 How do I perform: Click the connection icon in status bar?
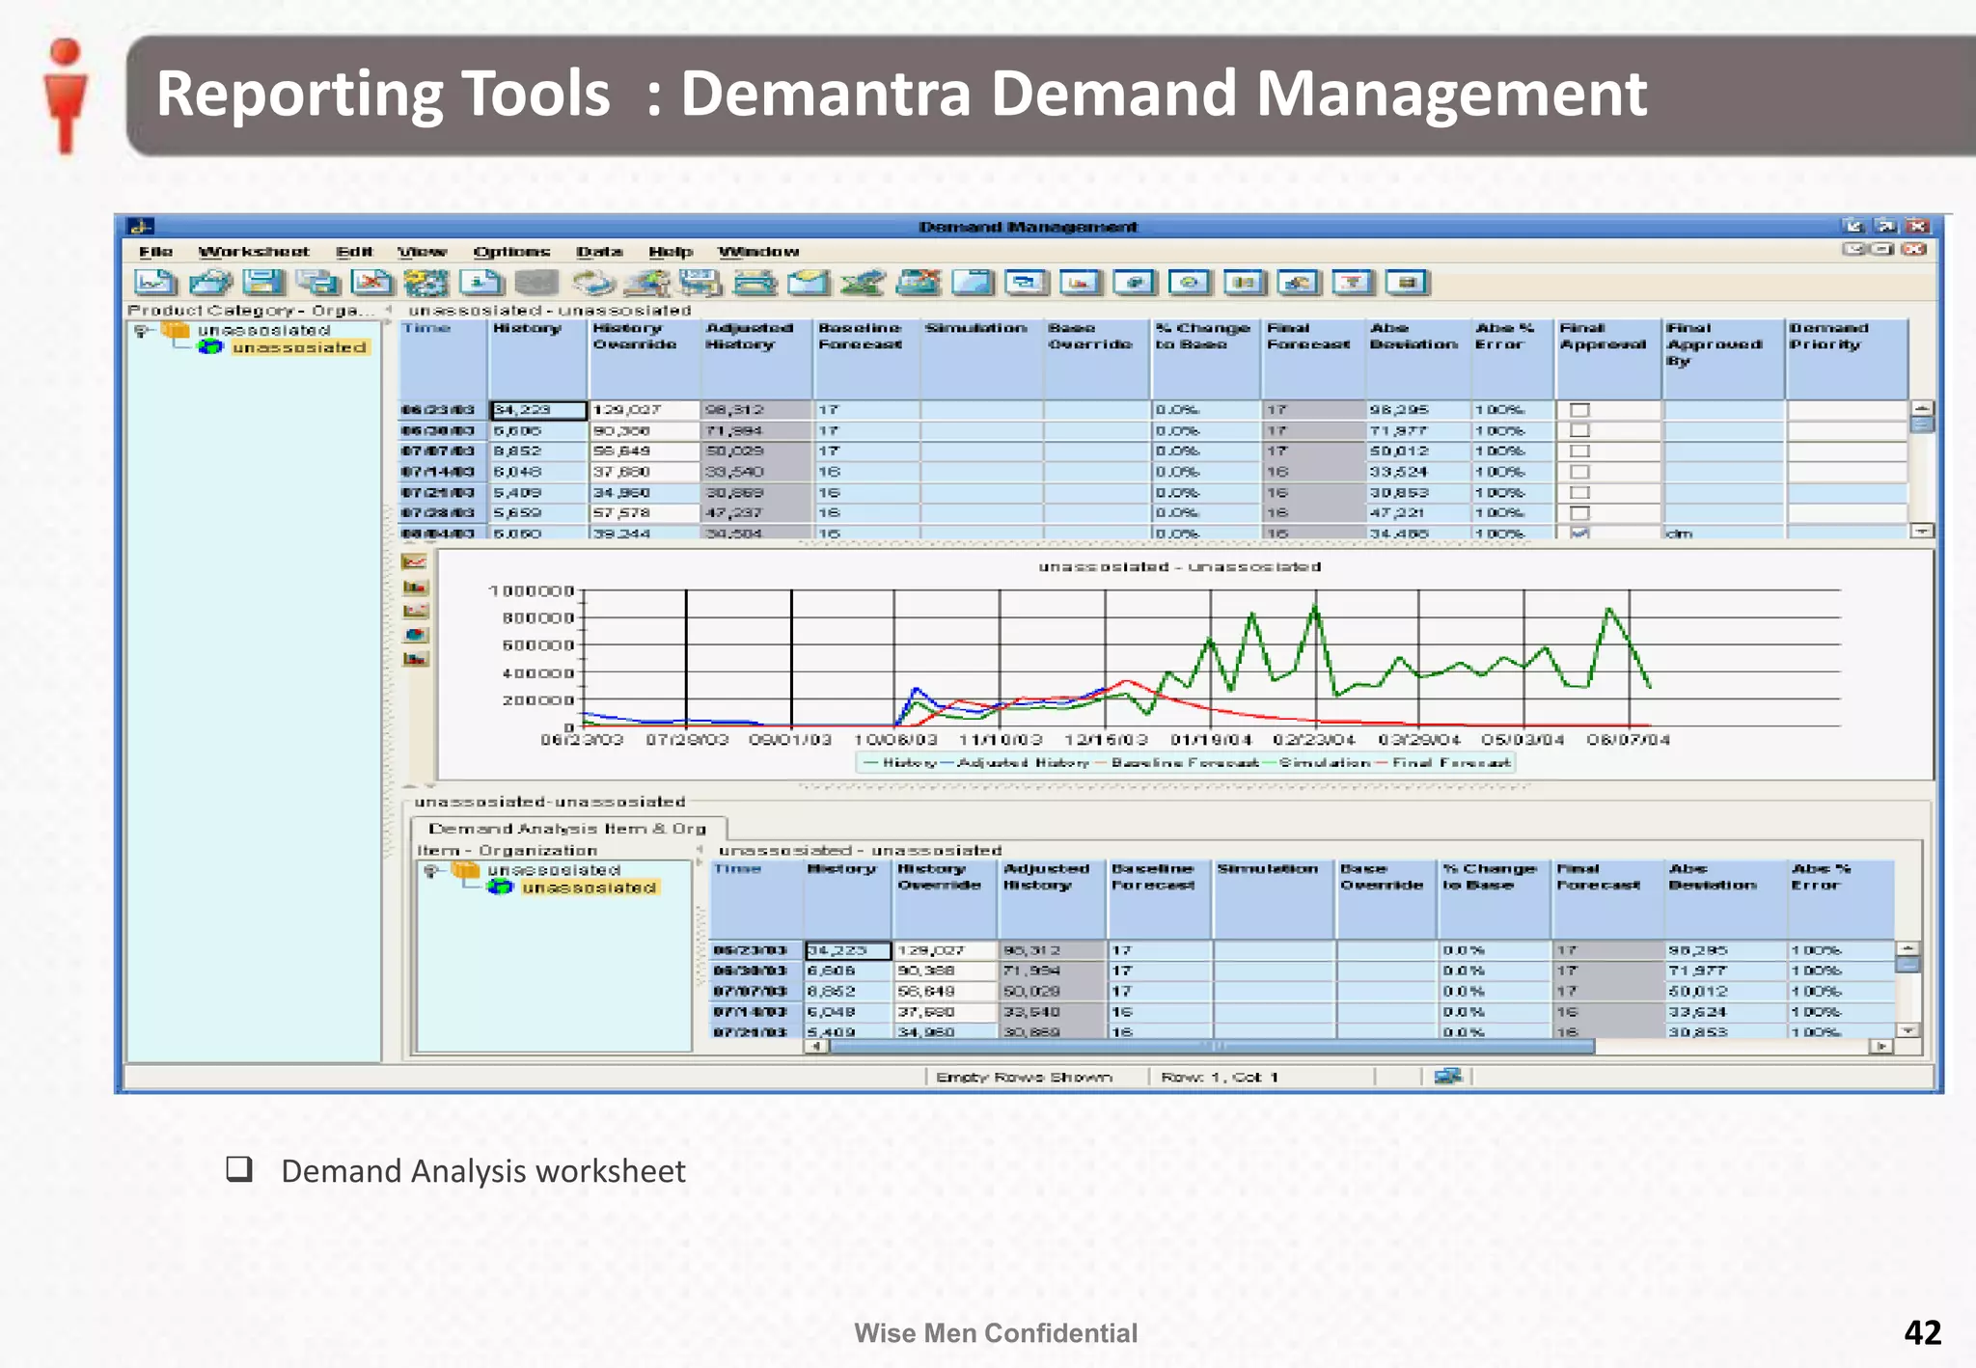(1448, 1076)
